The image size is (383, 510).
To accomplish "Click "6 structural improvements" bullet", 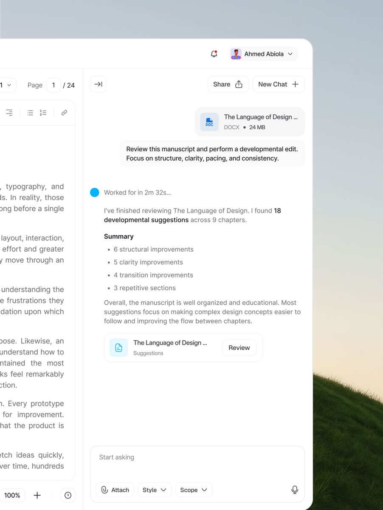I will click(x=154, y=249).
